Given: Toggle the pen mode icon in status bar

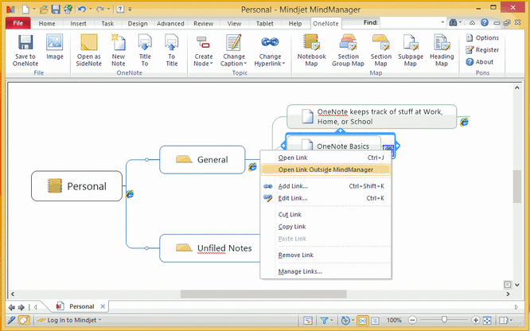Looking at the screenshot, I should click(11, 320).
